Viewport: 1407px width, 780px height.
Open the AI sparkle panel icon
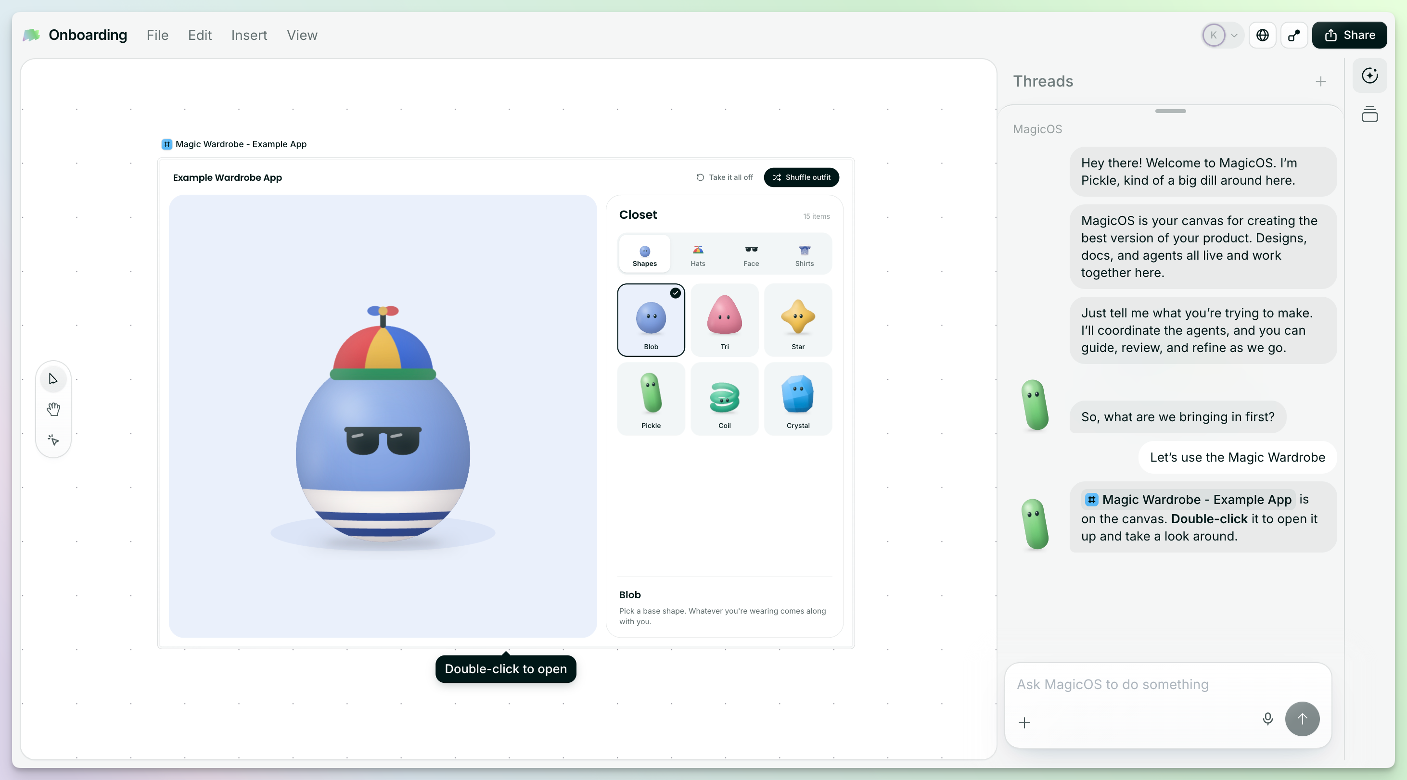[1369, 76]
